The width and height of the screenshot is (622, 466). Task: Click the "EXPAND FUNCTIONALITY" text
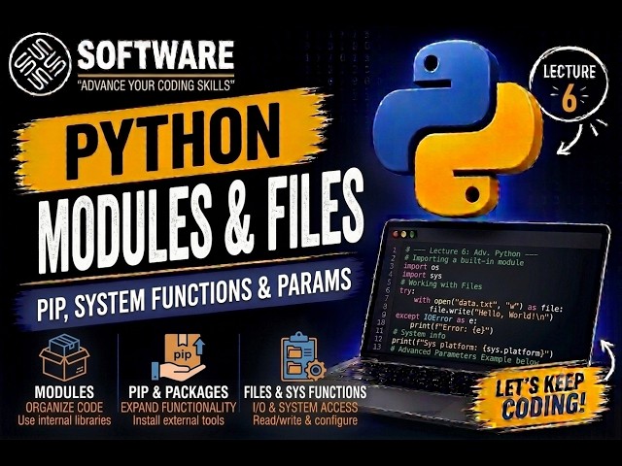coord(179,407)
